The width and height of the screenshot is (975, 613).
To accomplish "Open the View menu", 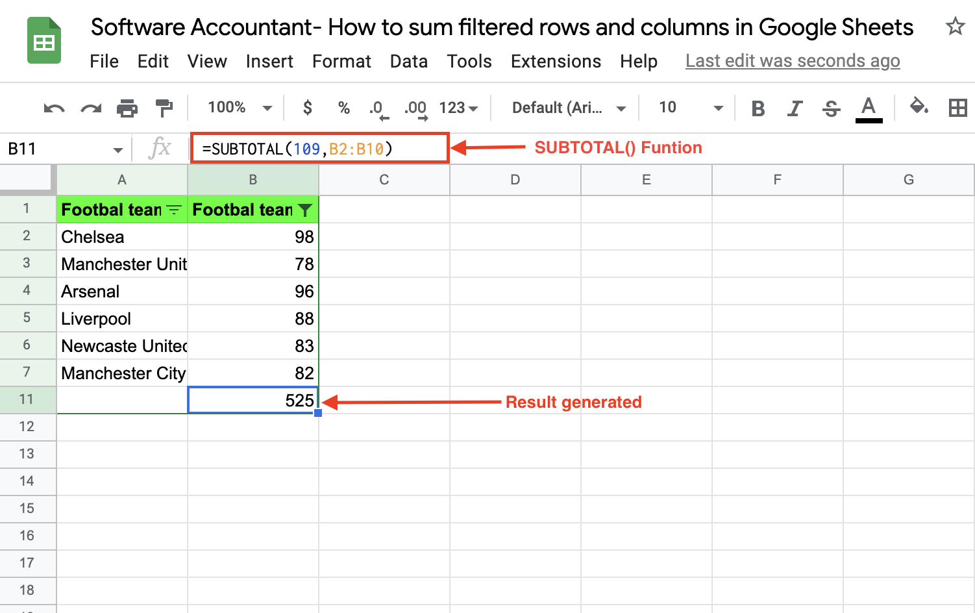I will click(207, 62).
